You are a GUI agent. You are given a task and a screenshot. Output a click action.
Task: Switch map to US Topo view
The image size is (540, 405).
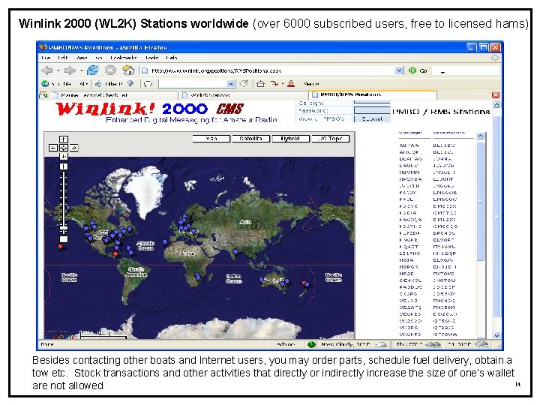[330, 139]
